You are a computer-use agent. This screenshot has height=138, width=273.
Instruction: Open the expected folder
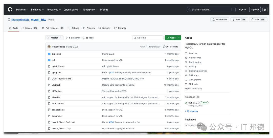56,54
